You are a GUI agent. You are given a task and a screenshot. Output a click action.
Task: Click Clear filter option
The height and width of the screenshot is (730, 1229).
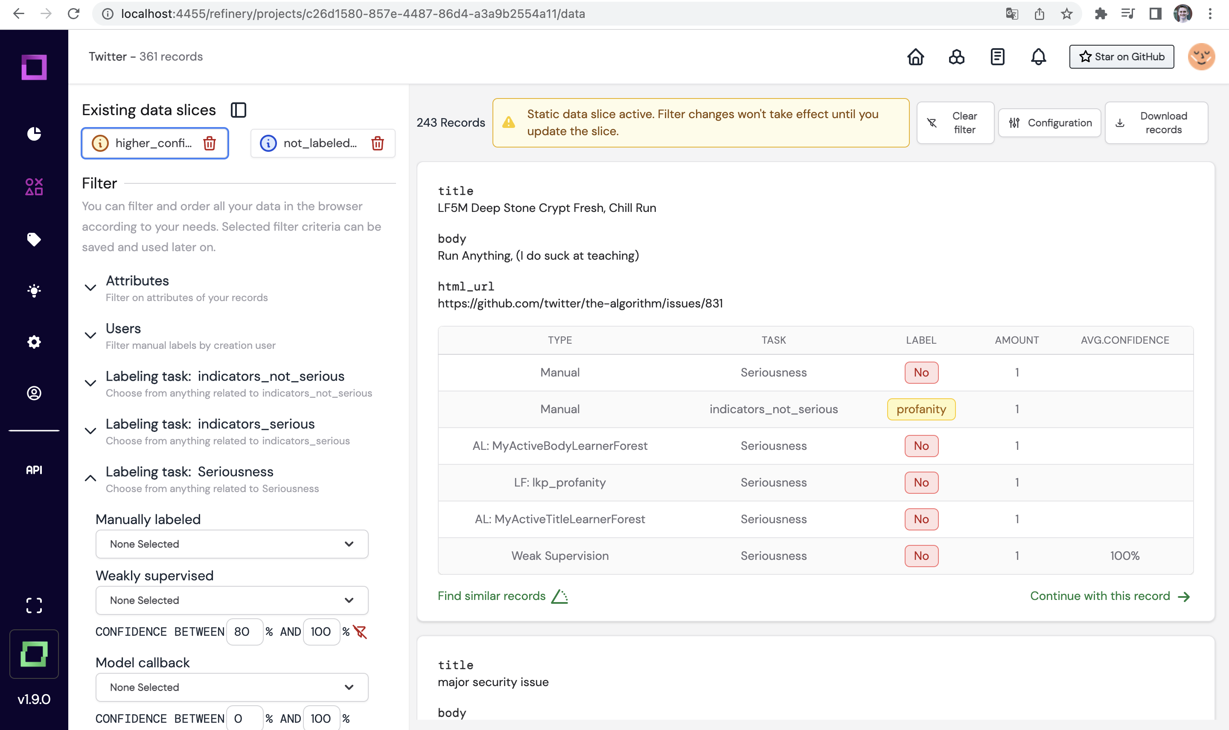(x=954, y=122)
